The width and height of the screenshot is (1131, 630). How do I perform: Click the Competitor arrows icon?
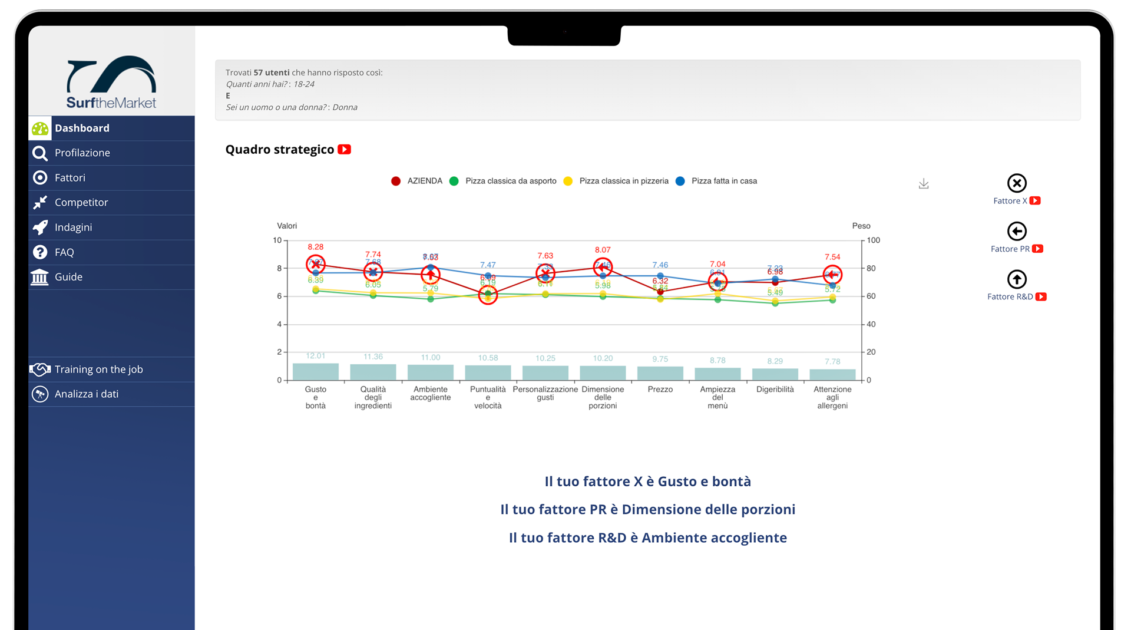(40, 203)
